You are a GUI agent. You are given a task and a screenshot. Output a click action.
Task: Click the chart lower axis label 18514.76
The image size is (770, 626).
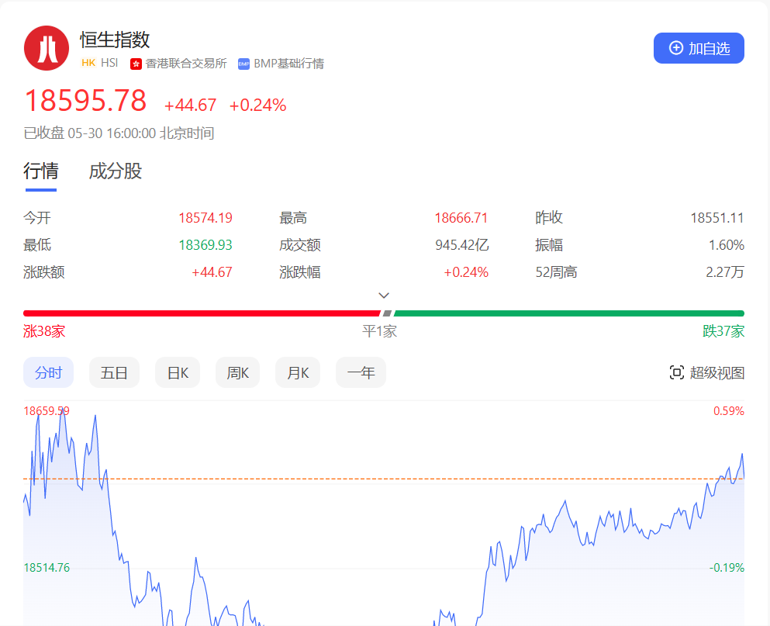(47, 568)
